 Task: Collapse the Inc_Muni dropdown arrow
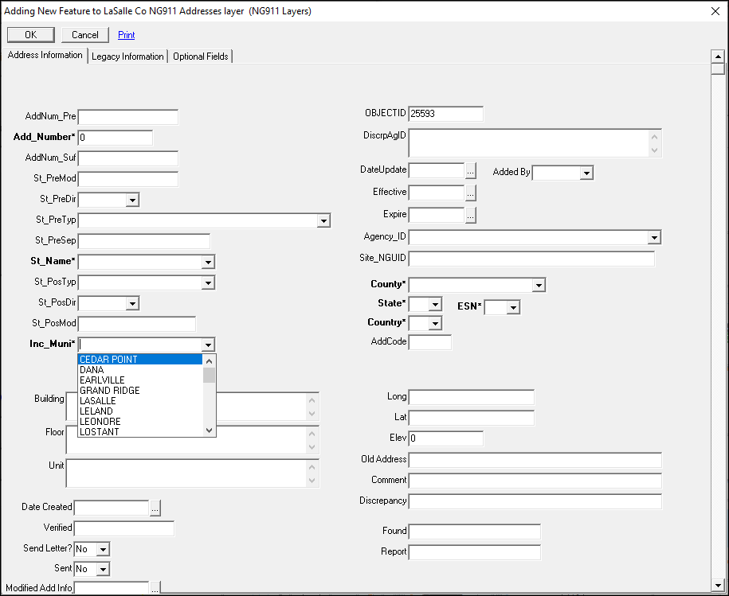coord(208,345)
